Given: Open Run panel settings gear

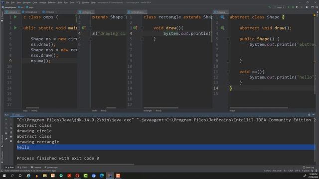Looking at the screenshot, I should pyautogui.click(x=309, y=115).
